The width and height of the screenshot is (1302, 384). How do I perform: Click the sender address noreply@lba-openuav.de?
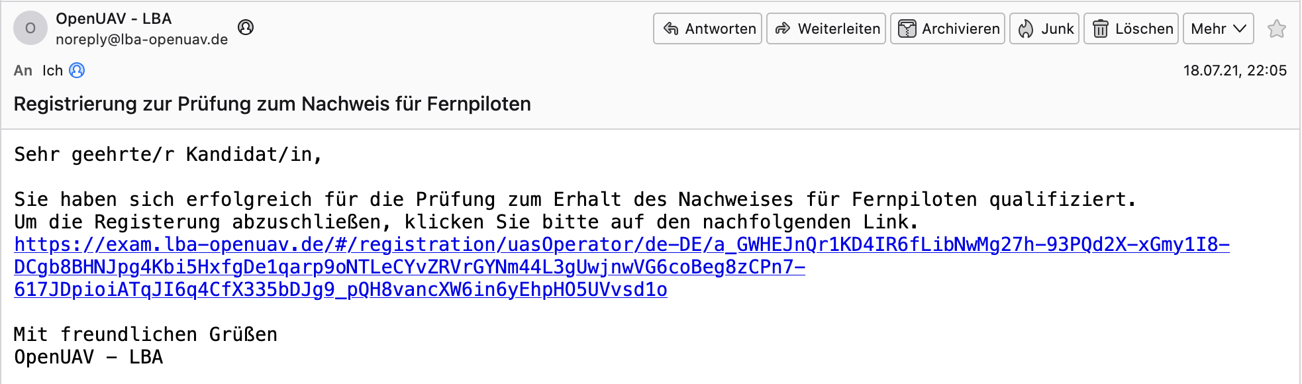pos(142,39)
